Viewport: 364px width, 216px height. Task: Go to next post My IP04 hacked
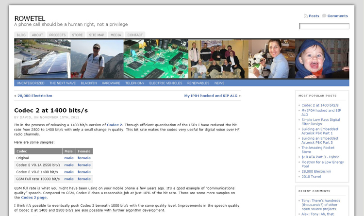(x=211, y=96)
